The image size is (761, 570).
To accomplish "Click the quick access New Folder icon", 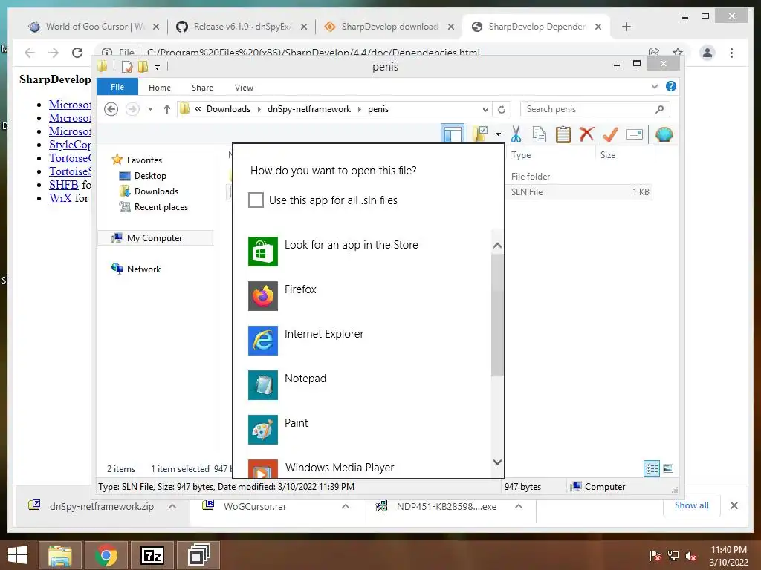I will tap(143, 67).
